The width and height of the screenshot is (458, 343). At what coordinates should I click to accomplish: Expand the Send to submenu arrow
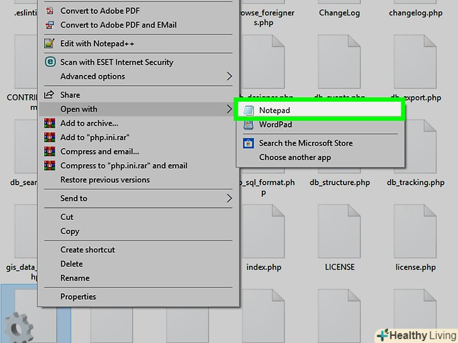[229, 199]
